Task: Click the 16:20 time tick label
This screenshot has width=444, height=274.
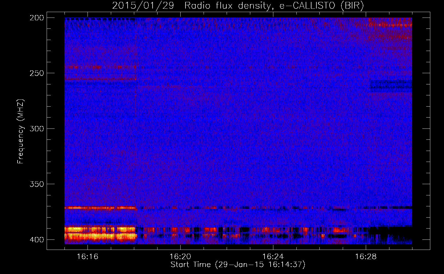Action: pos(180,256)
